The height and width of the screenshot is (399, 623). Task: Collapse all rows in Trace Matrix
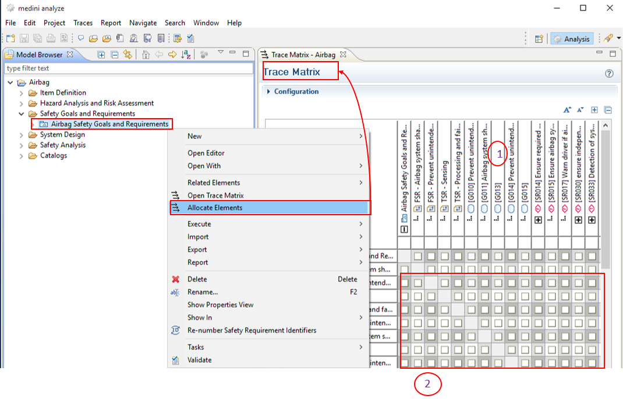pos(608,110)
